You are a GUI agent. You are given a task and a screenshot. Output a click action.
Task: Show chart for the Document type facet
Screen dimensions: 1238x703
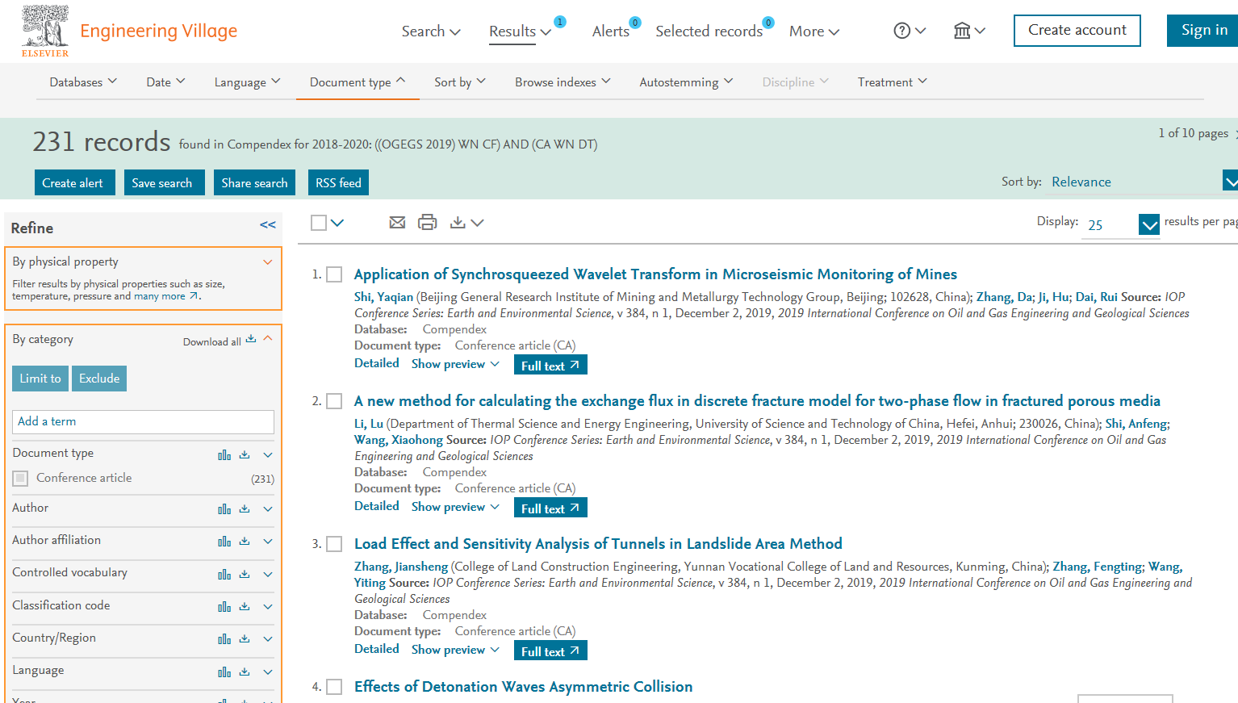[x=224, y=455]
